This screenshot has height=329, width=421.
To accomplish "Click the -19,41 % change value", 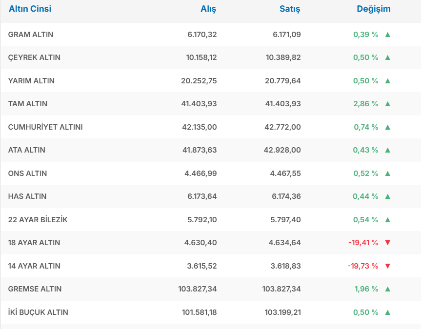I will click(x=363, y=243).
